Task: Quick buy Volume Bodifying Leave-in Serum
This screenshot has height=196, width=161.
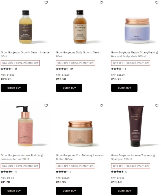Action: (14, 191)
